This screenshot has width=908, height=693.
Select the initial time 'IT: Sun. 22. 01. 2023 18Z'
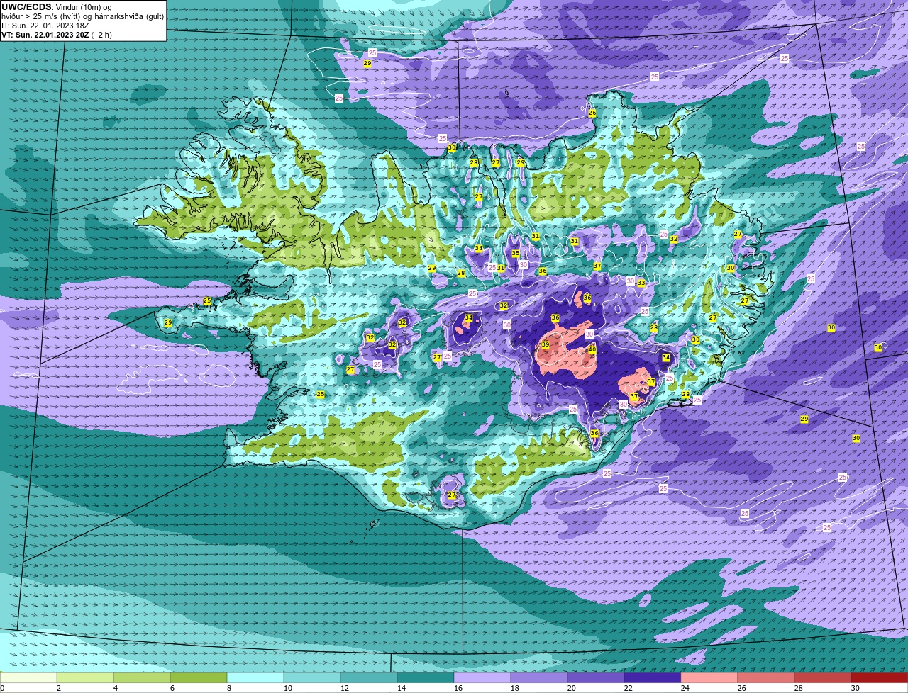click(x=45, y=26)
